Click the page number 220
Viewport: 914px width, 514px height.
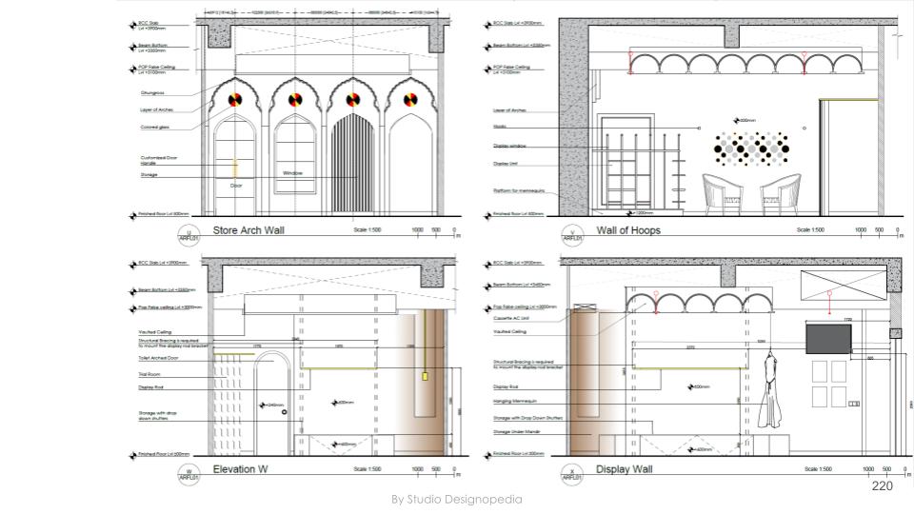pyautogui.click(x=884, y=484)
